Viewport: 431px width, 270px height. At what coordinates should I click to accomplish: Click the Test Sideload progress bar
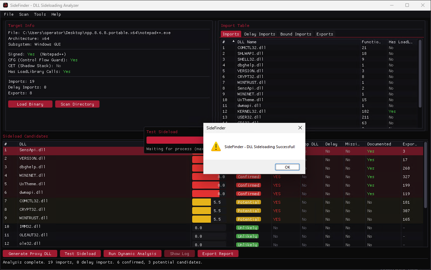pos(174,140)
